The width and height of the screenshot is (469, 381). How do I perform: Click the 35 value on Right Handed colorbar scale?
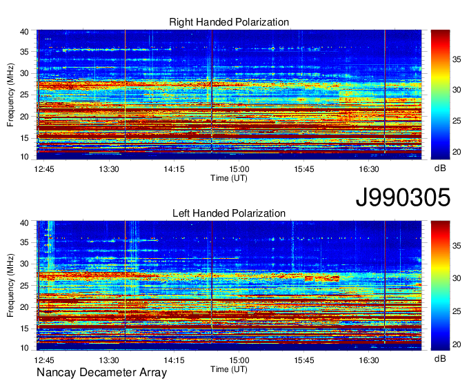(457, 59)
